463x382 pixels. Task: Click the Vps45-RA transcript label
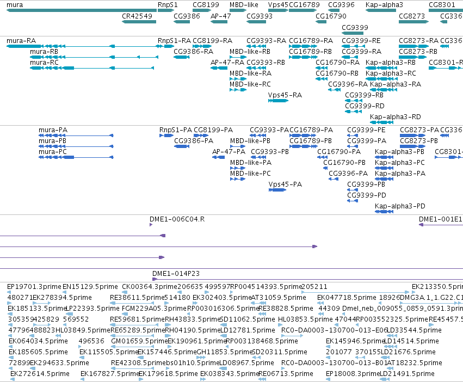point(285,95)
